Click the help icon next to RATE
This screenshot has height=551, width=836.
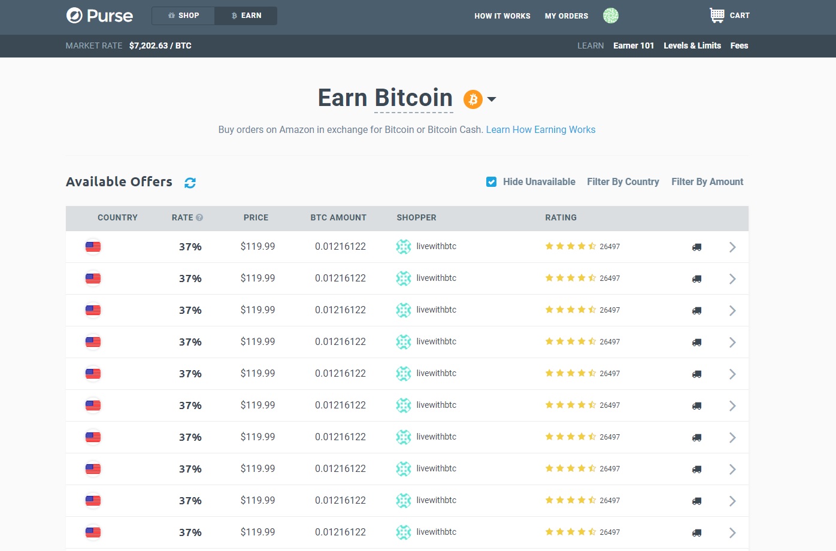pos(199,217)
